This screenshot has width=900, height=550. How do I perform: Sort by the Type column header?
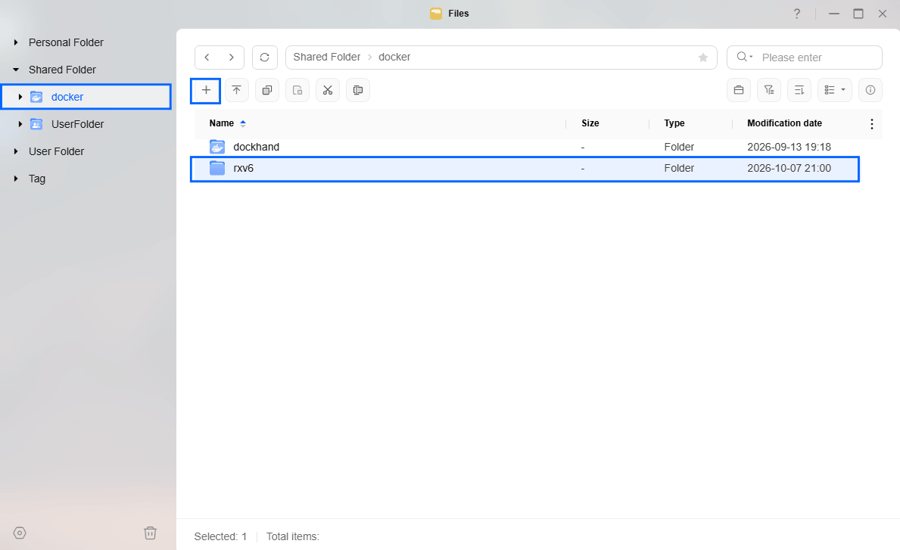pyautogui.click(x=674, y=123)
